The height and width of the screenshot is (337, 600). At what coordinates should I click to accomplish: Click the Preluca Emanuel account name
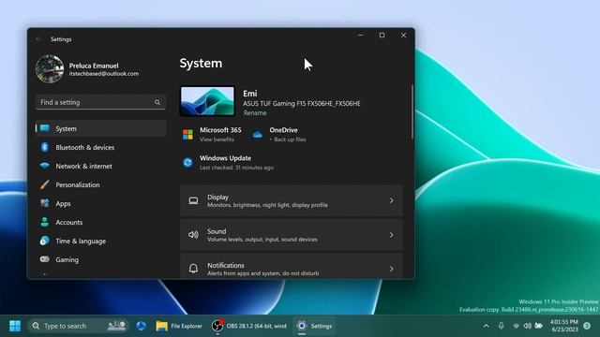pos(94,66)
